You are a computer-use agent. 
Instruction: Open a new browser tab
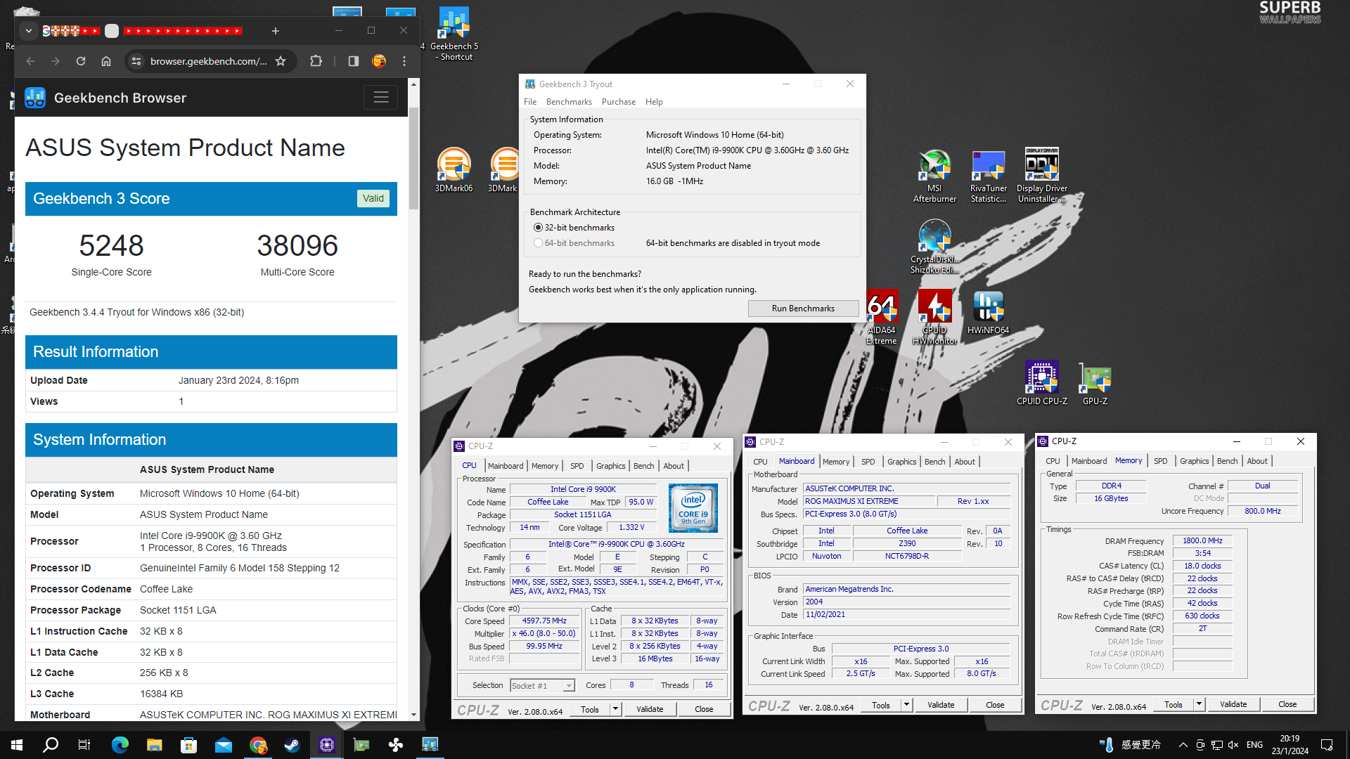tap(276, 31)
